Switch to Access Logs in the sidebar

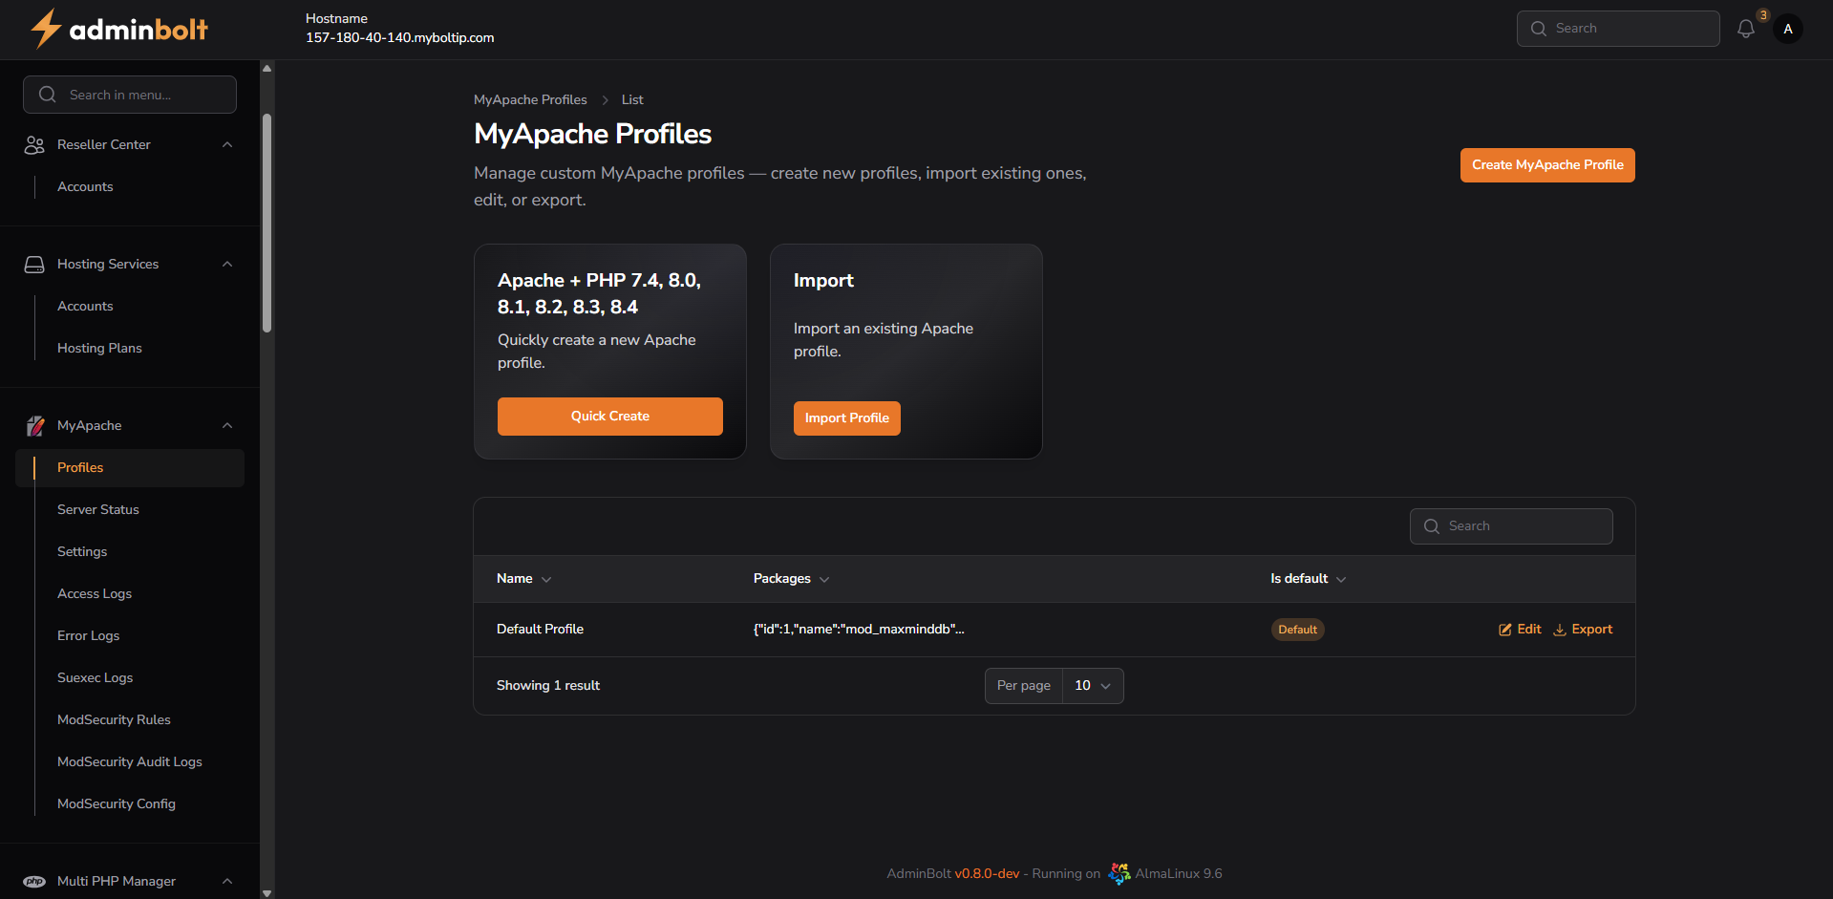(x=94, y=593)
